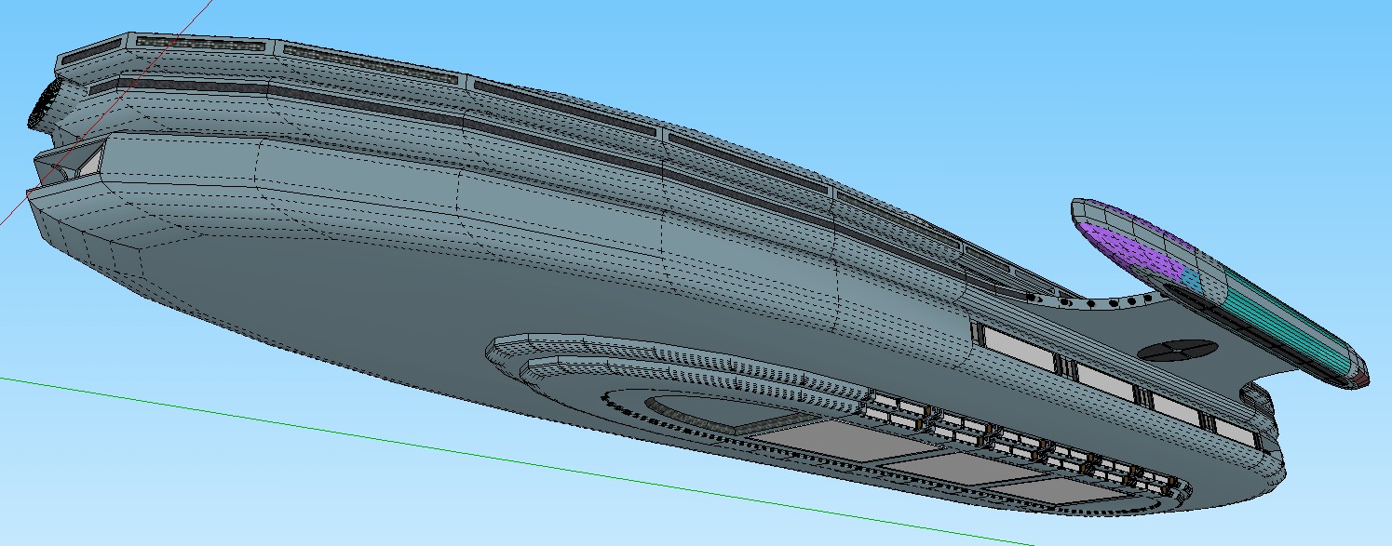The height and width of the screenshot is (546, 1392).
Task: Pick the blue segment between purple and teal
Action: coord(1191,276)
